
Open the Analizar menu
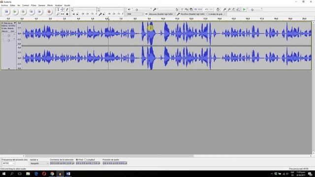59,5
